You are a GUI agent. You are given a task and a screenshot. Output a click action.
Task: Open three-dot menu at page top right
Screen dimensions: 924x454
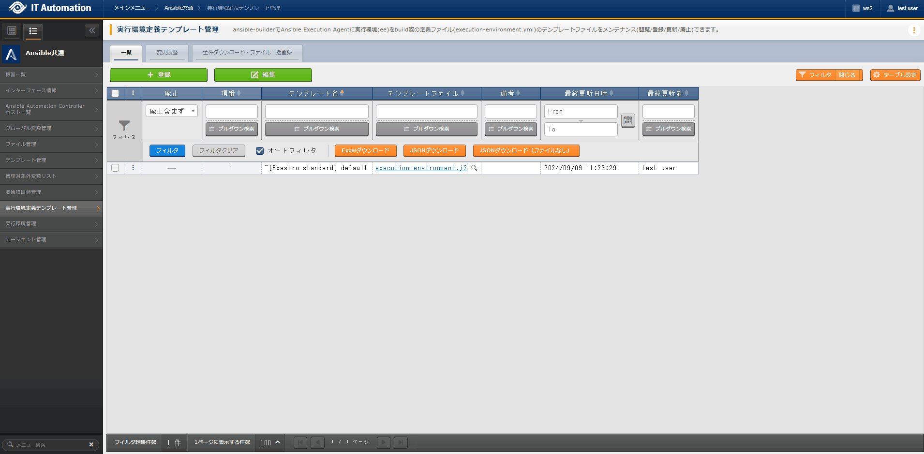pyautogui.click(x=913, y=30)
